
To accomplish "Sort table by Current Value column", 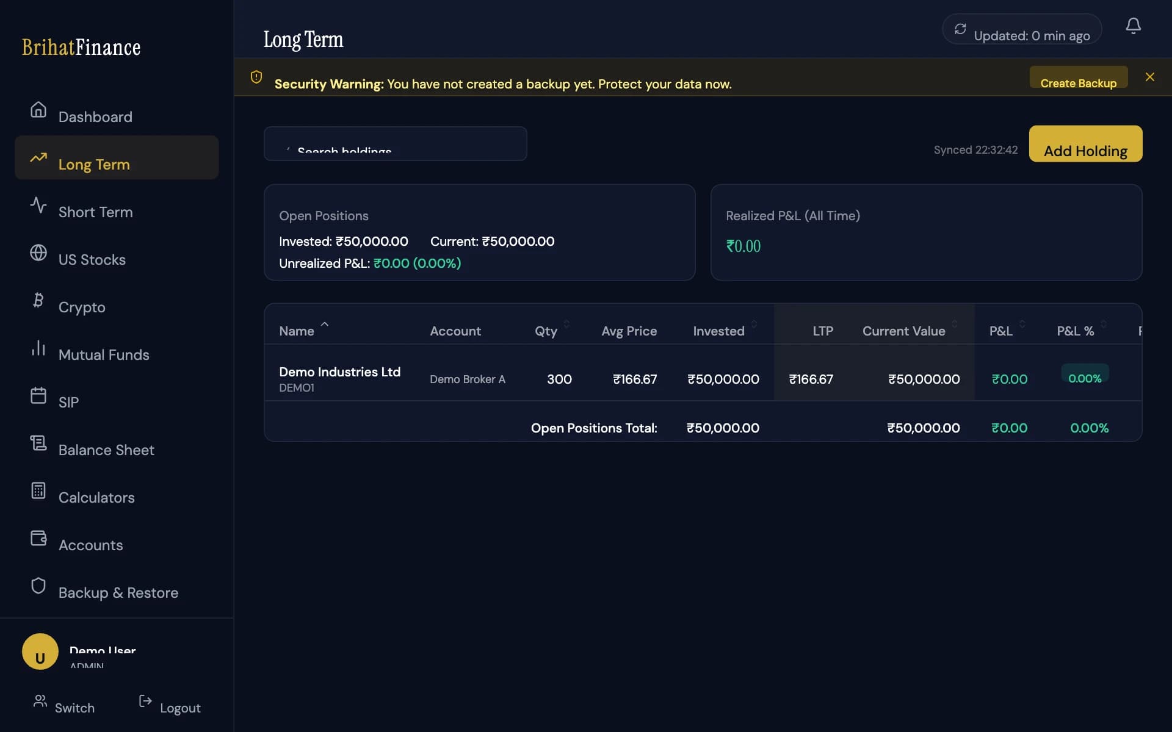I will [910, 330].
